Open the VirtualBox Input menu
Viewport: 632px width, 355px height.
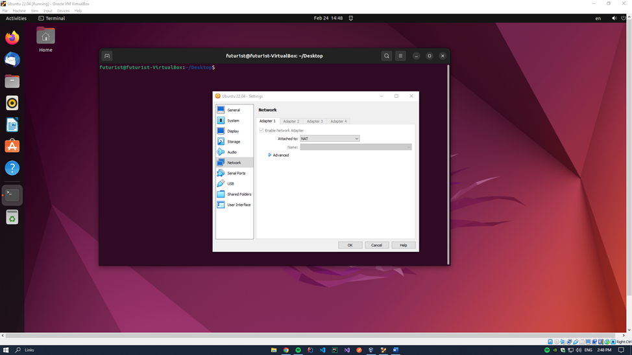pyautogui.click(x=47, y=11)
